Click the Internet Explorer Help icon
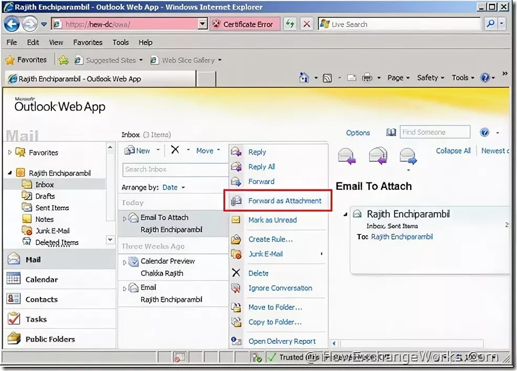The image size is (517, 371). [x=484, y=78]
